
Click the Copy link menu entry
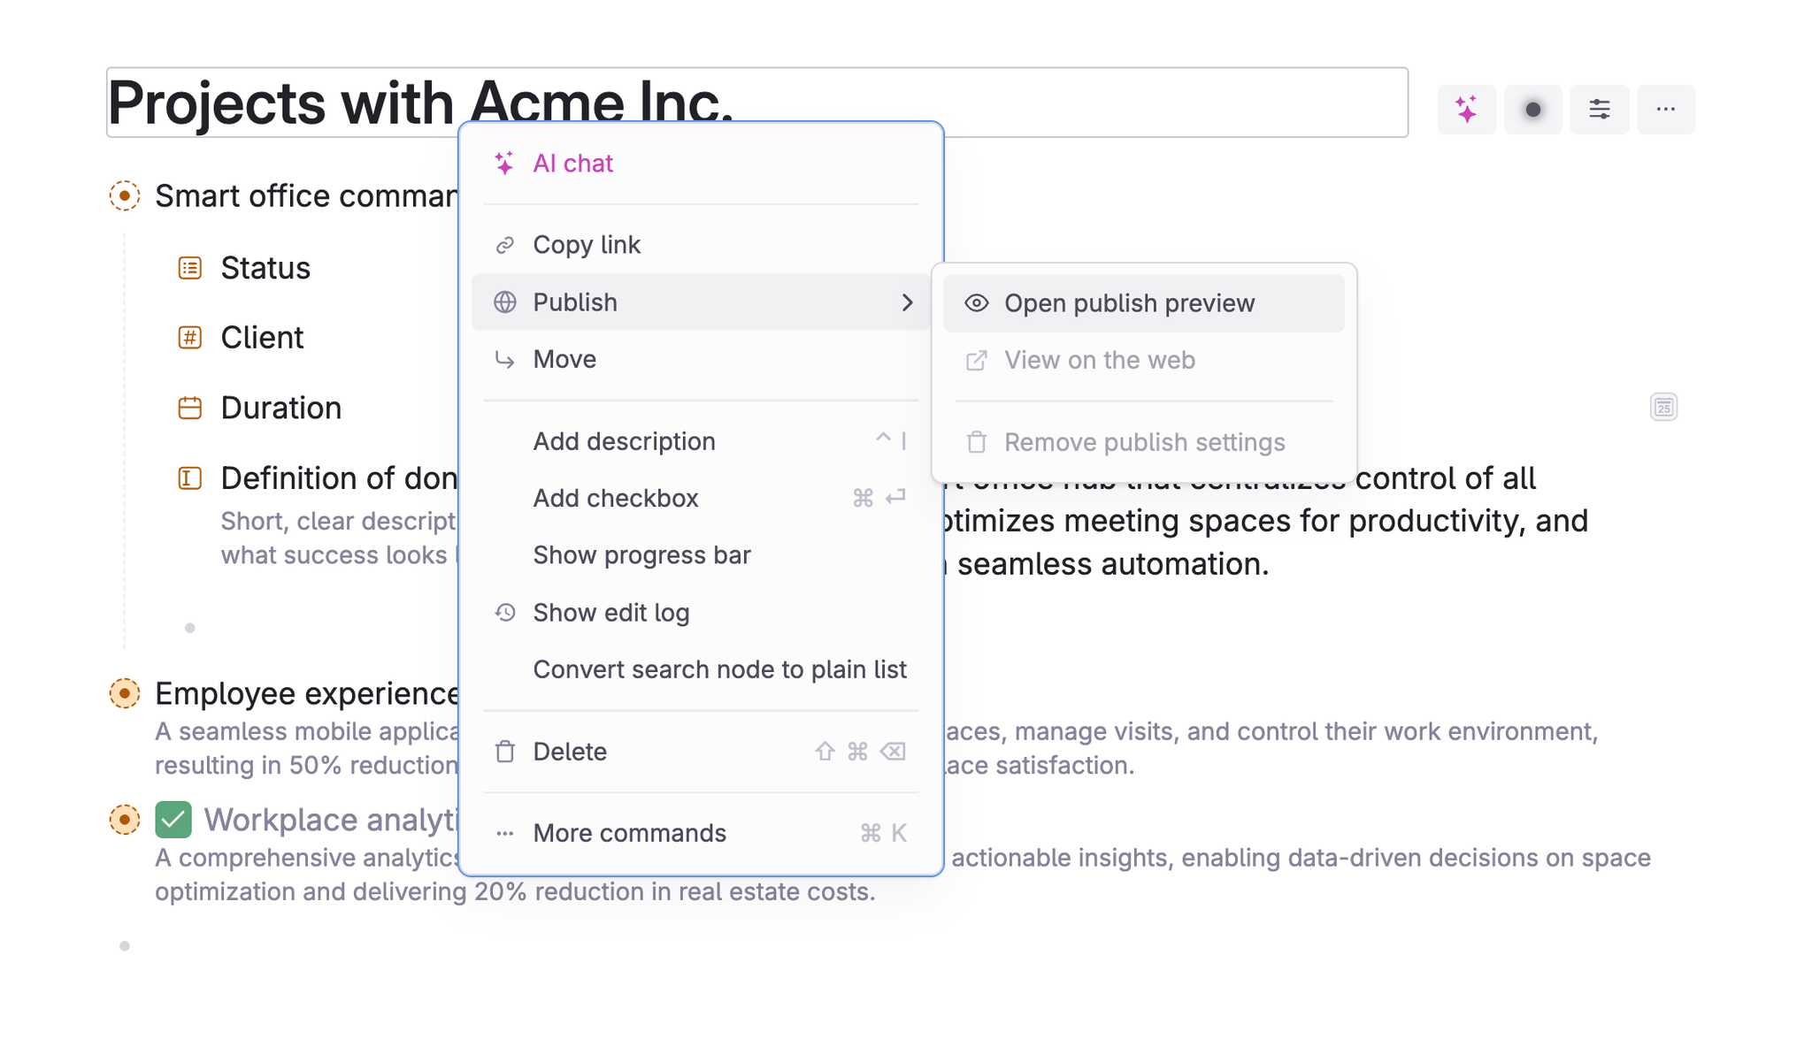pos(700,245)
